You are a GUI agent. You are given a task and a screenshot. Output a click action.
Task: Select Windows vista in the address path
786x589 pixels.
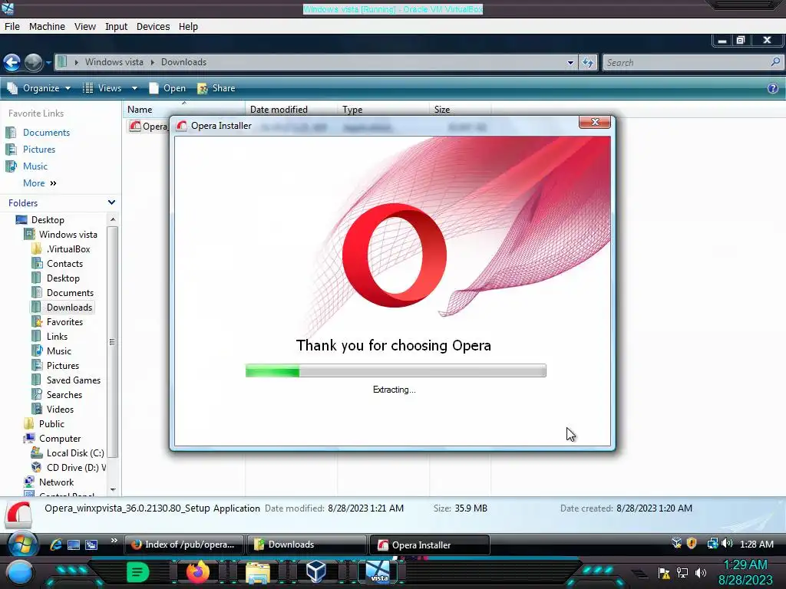[x=114, y=62]
